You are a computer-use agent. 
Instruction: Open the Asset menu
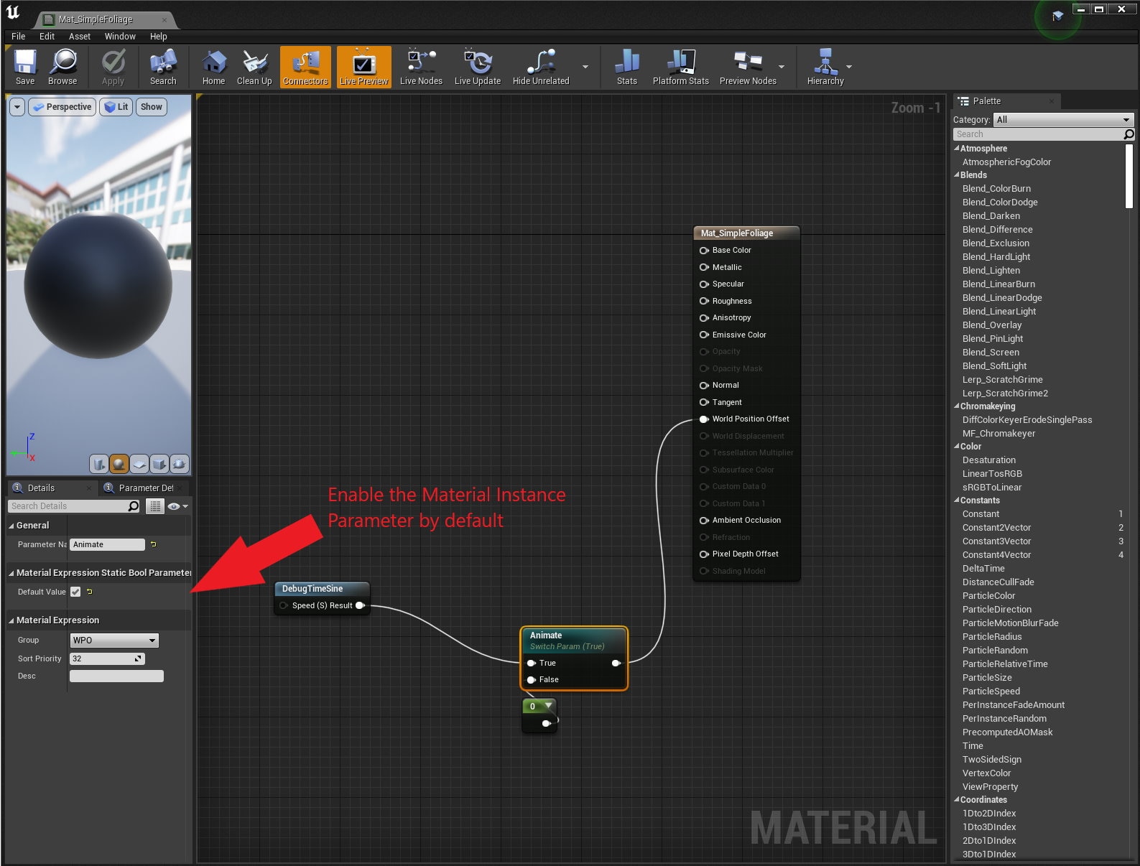(79, 36)
